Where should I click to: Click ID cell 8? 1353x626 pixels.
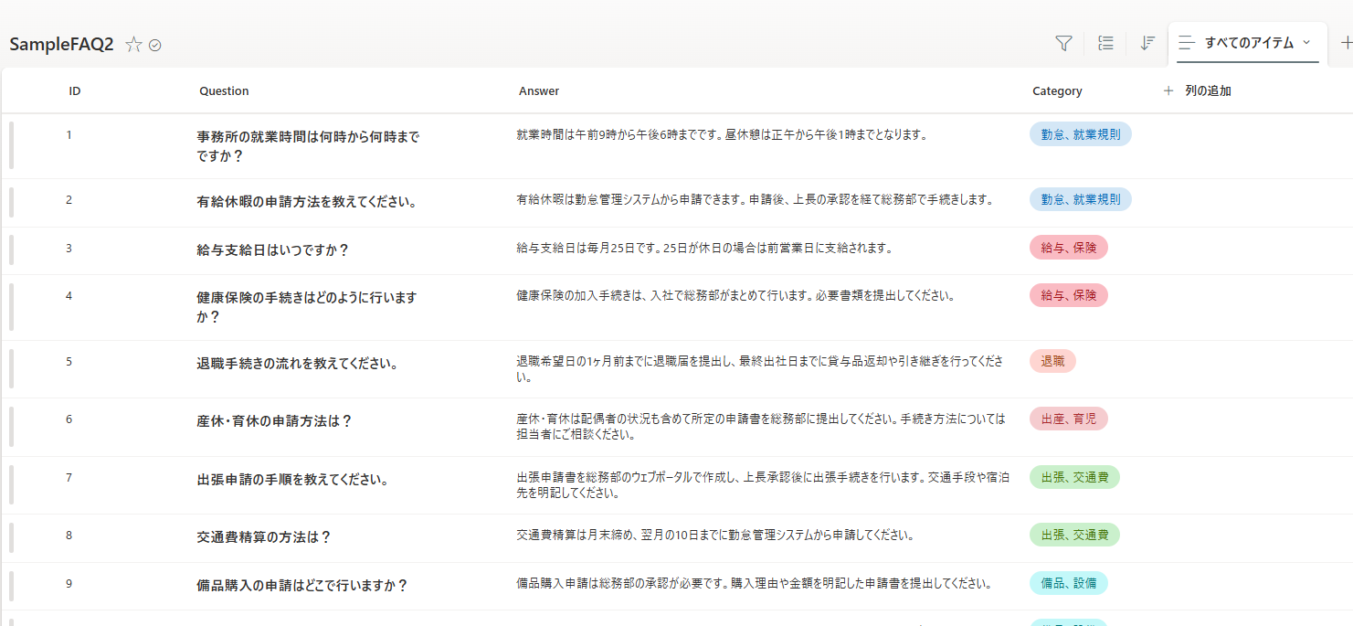coord(69,536)
